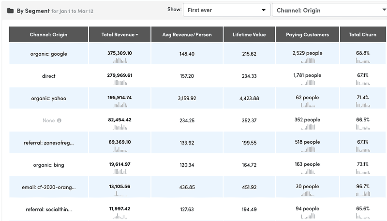Click revenue sparkline under 82,454.42
Screen dimensions: 387x221
point(120,127)
